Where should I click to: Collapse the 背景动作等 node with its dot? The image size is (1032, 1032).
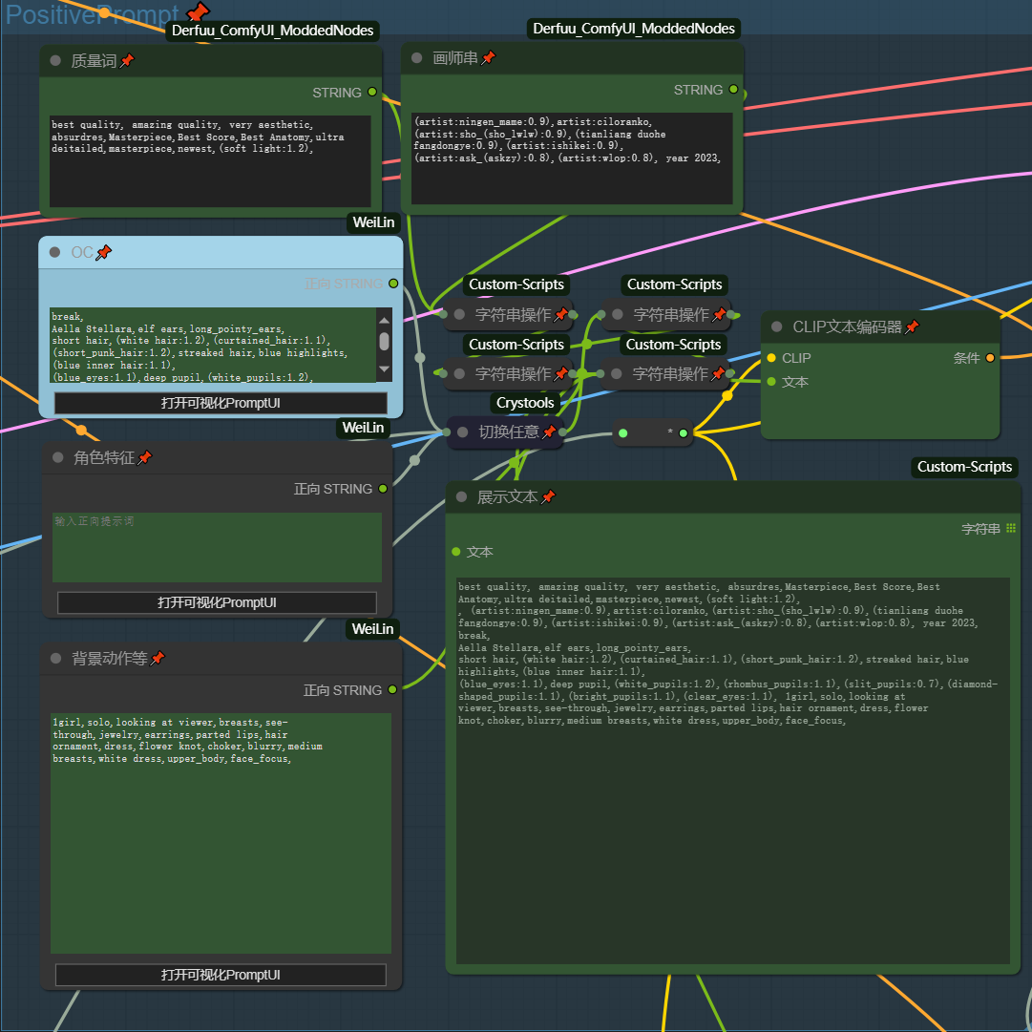click(55, 659)
